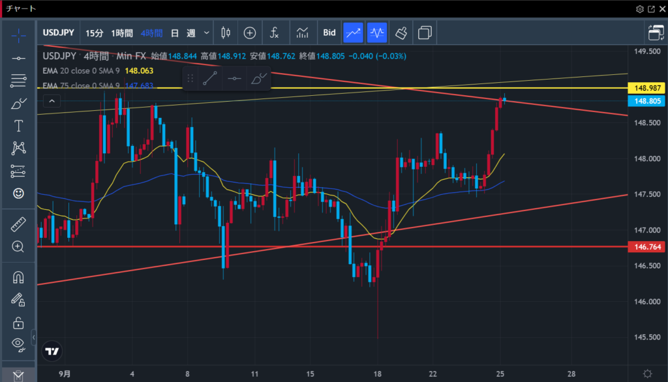Select the ruler measure tool
This screenshot has height=382, width=668.
pyautogui.click(x=18, y=225)
